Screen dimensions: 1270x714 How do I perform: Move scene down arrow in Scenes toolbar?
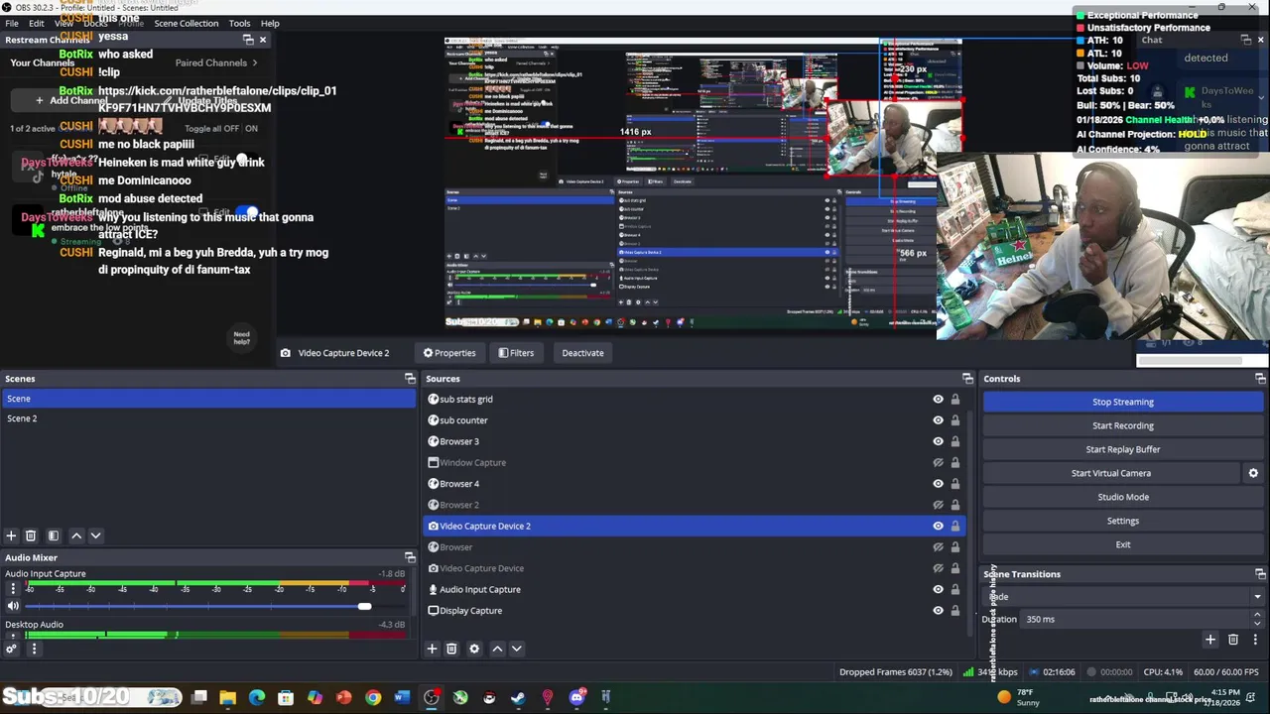[96, 535]
